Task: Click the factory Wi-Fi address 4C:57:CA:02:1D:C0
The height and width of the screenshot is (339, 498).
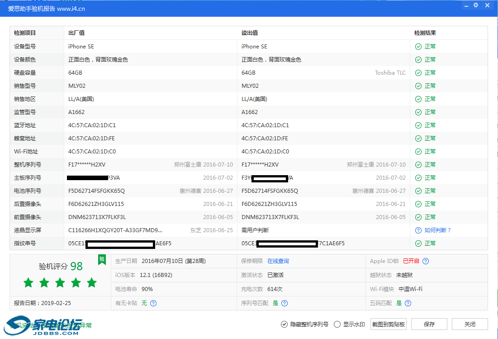Action: pyautogui.click(x=92, y=152)
